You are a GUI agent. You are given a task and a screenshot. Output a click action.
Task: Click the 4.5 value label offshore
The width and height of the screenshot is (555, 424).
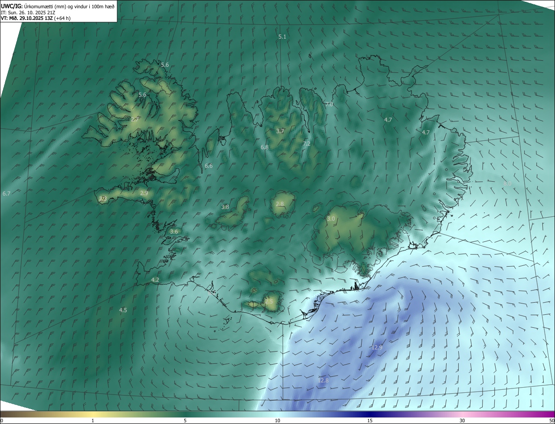[123, 310]
